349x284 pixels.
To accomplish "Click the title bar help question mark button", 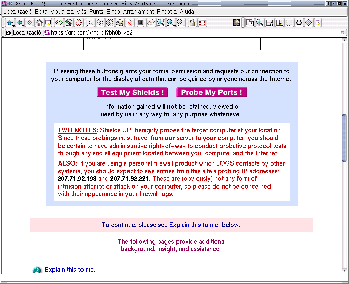I will [328, 4].
